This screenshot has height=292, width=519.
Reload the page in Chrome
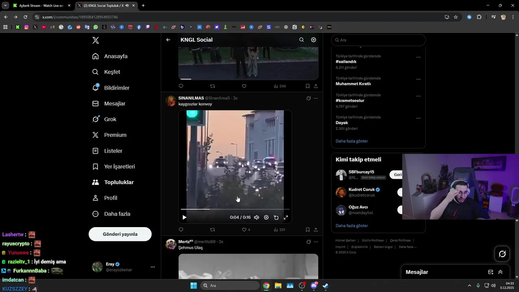click(25, 17)
